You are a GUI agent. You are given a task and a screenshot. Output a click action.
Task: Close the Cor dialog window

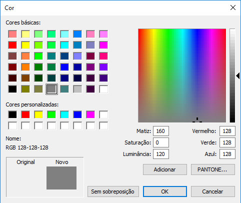click(233, 7)
